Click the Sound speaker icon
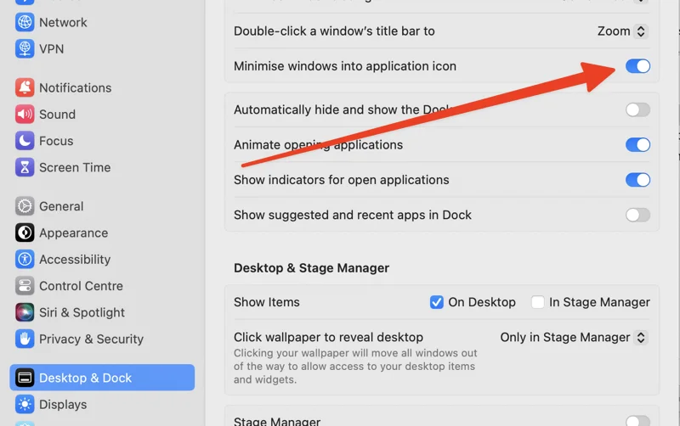 point(25,115)
